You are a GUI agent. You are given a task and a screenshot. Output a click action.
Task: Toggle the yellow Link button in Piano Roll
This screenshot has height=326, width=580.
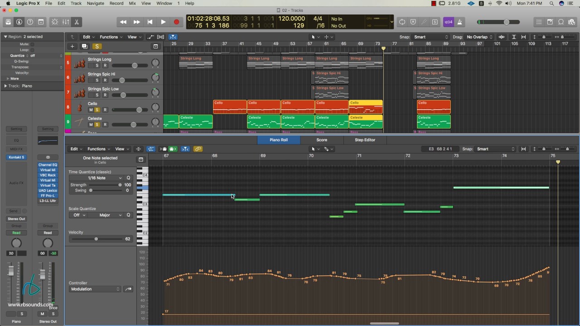(x=198, y=149)
